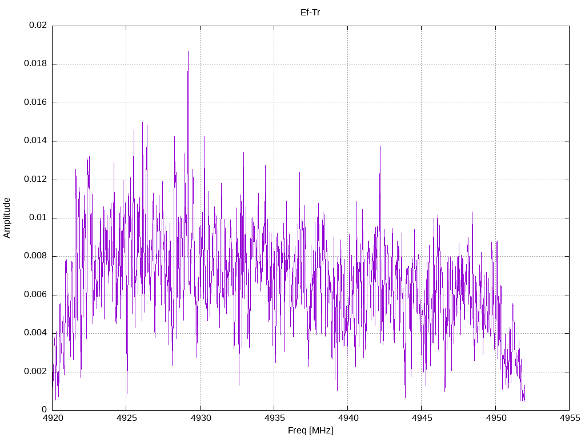Click y-axis tick label 0.014
Viewport: 585px width, 438px height.
pos(35,141)
